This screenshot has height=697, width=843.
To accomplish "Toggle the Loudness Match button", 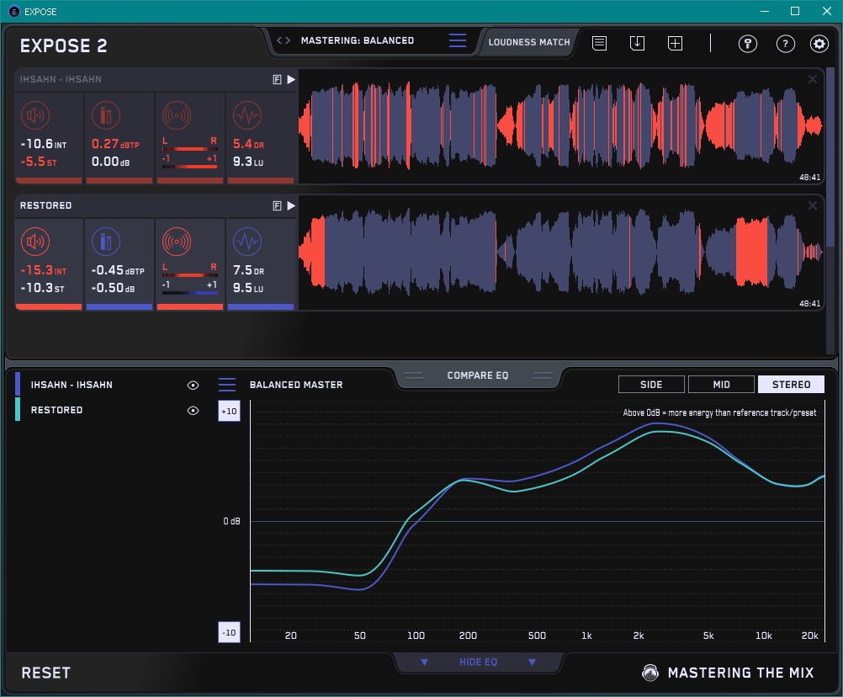I will (528, 41).
